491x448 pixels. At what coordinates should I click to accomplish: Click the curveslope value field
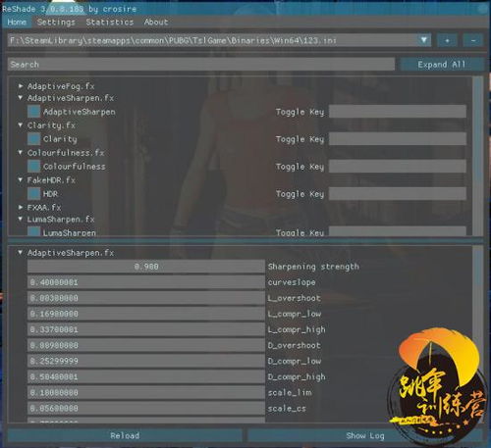[x=146, y=282]
